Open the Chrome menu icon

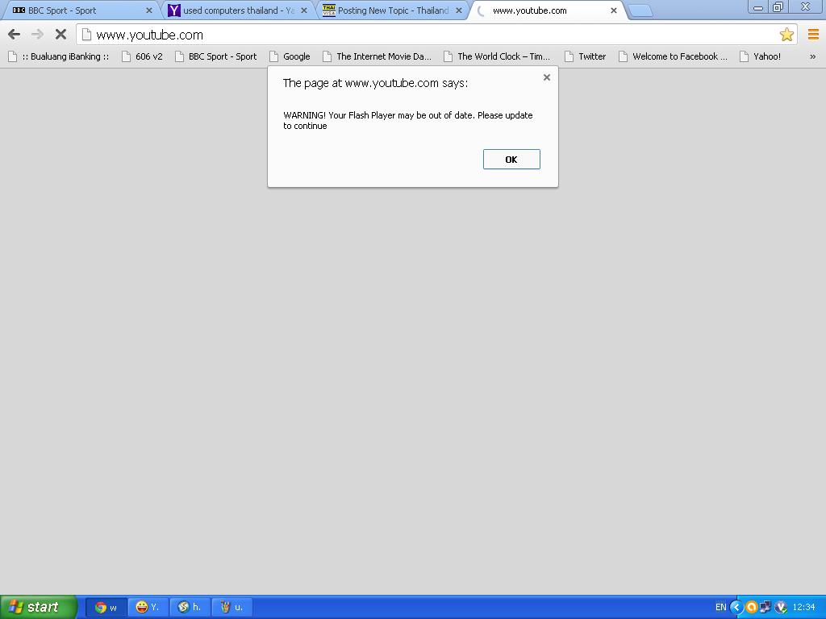[x=813, y=35]
